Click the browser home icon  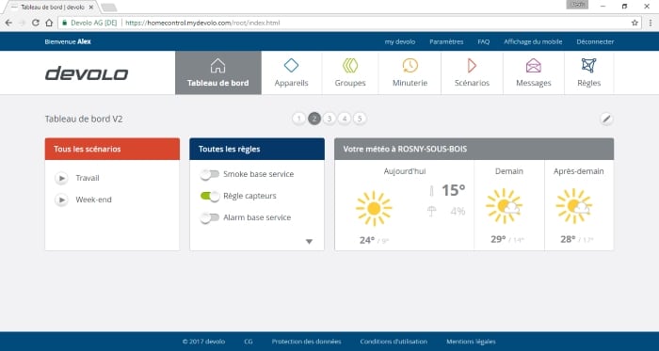tap(49, 23)
